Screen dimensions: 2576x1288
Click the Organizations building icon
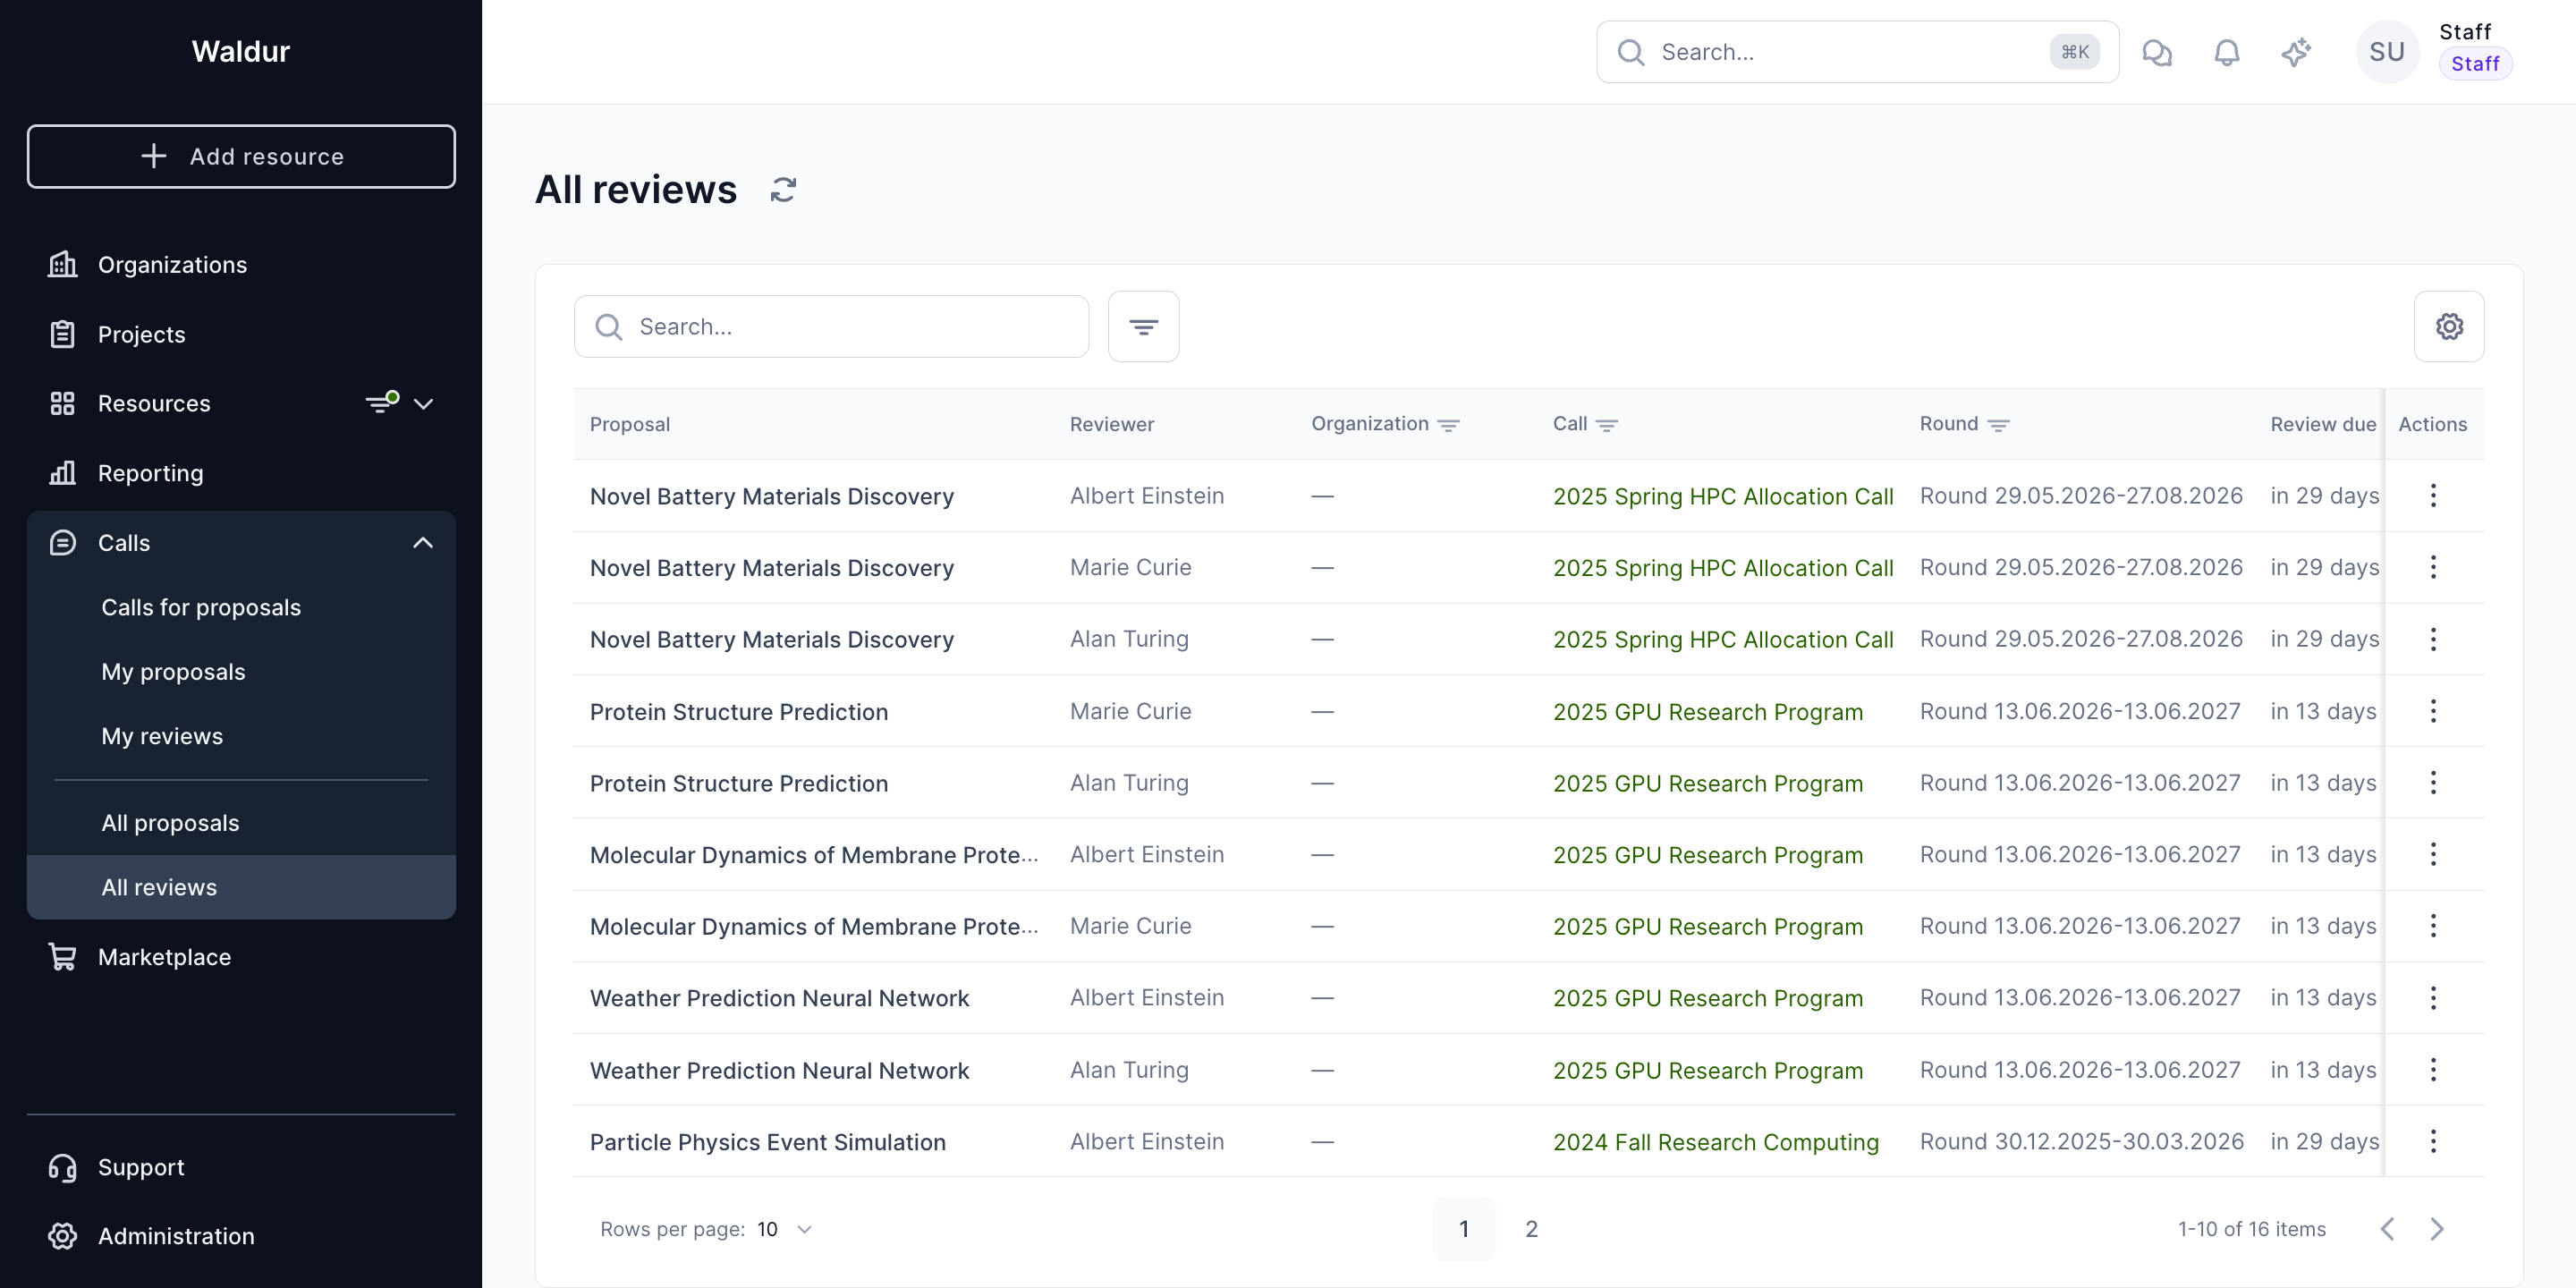click(62, 264)
